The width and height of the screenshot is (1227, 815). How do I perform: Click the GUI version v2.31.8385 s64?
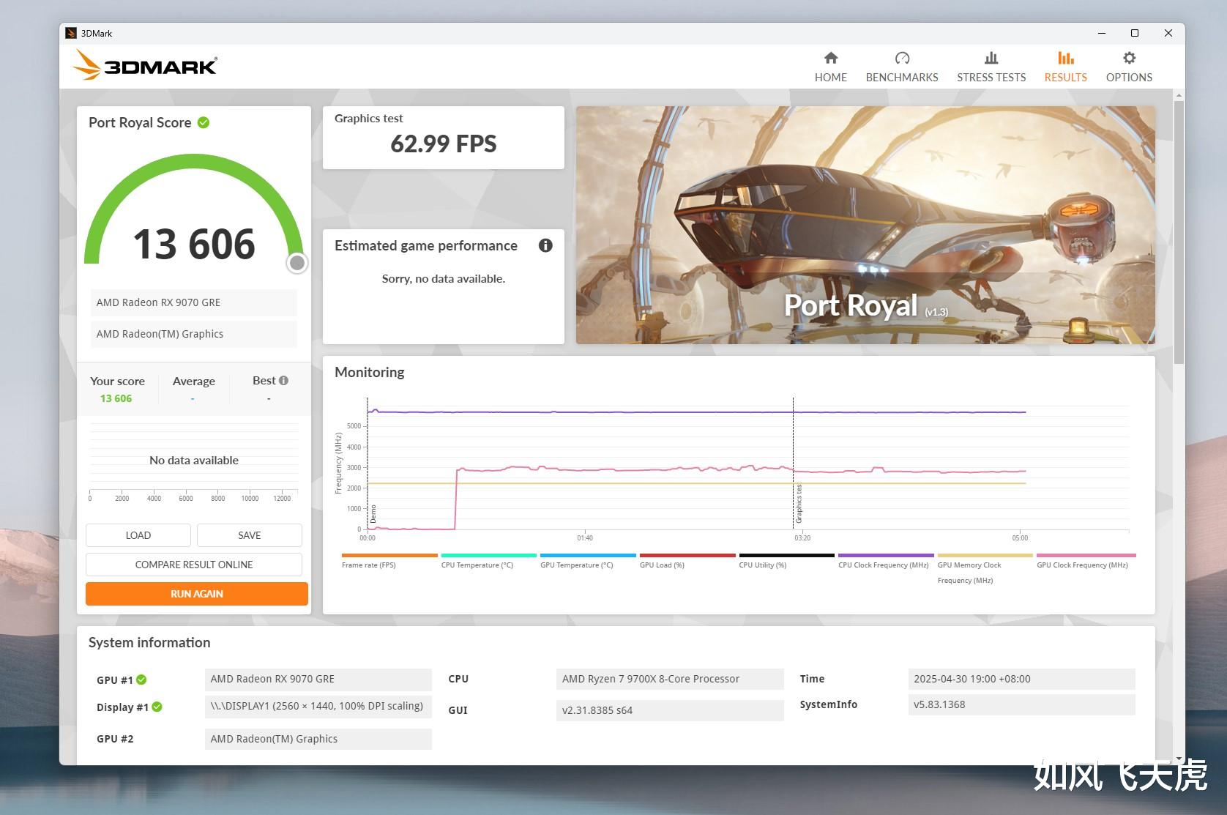(x=670, y=710)
